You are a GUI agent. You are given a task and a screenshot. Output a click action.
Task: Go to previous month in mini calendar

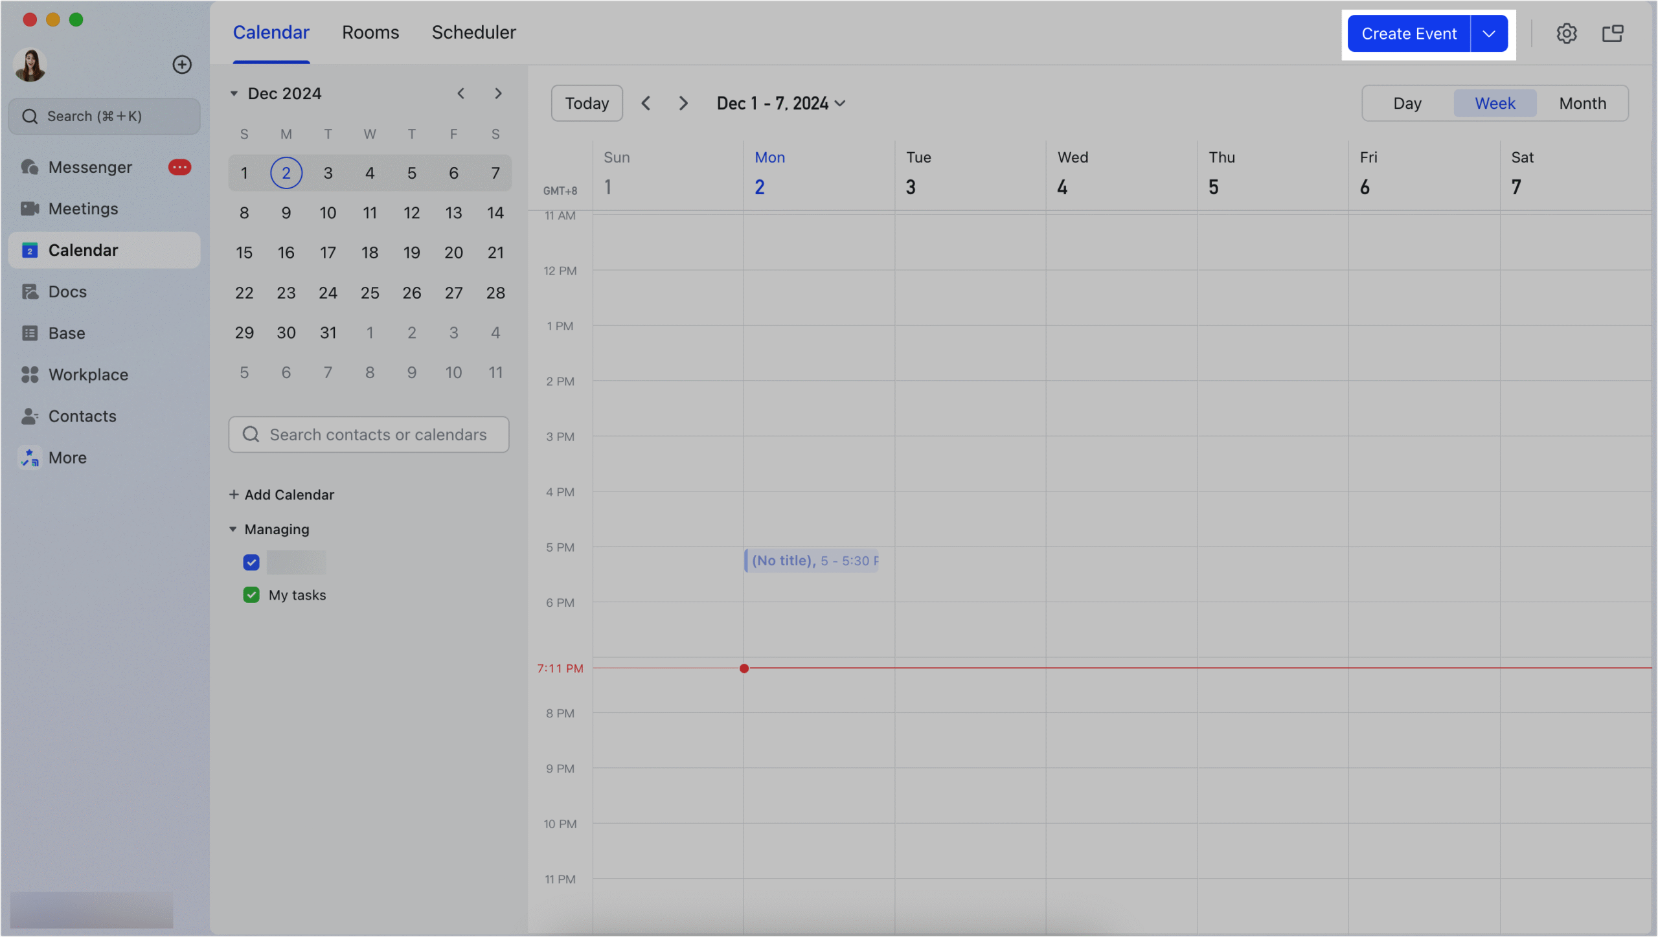click(x=460, y=93)
